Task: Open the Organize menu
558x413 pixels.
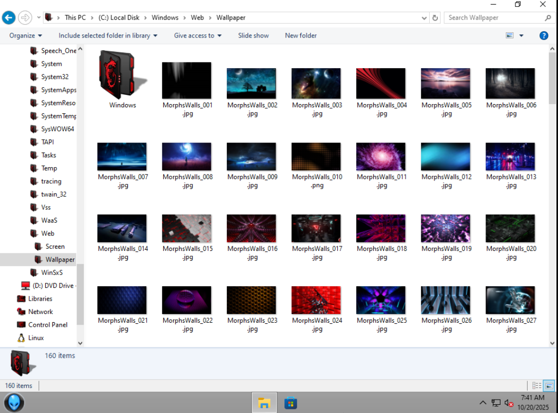Action: (26, 35)
